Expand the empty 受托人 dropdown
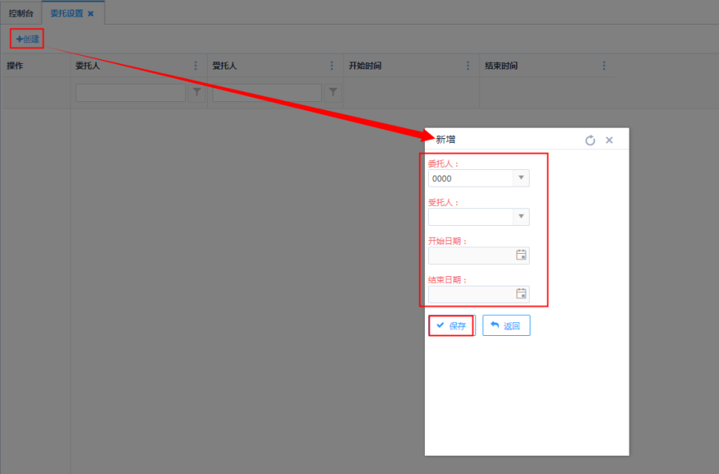719x474 pixels. (x=521, y=216)
